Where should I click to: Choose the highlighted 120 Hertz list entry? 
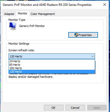point(52,72)
